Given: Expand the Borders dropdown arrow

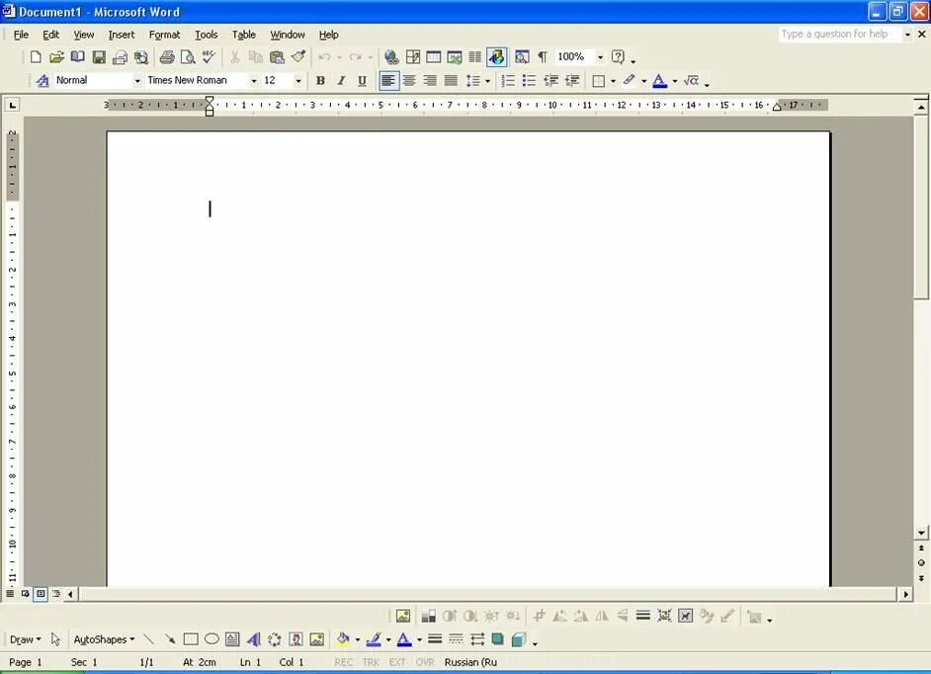Looking at the screenshot, I should tap(613, 81).
